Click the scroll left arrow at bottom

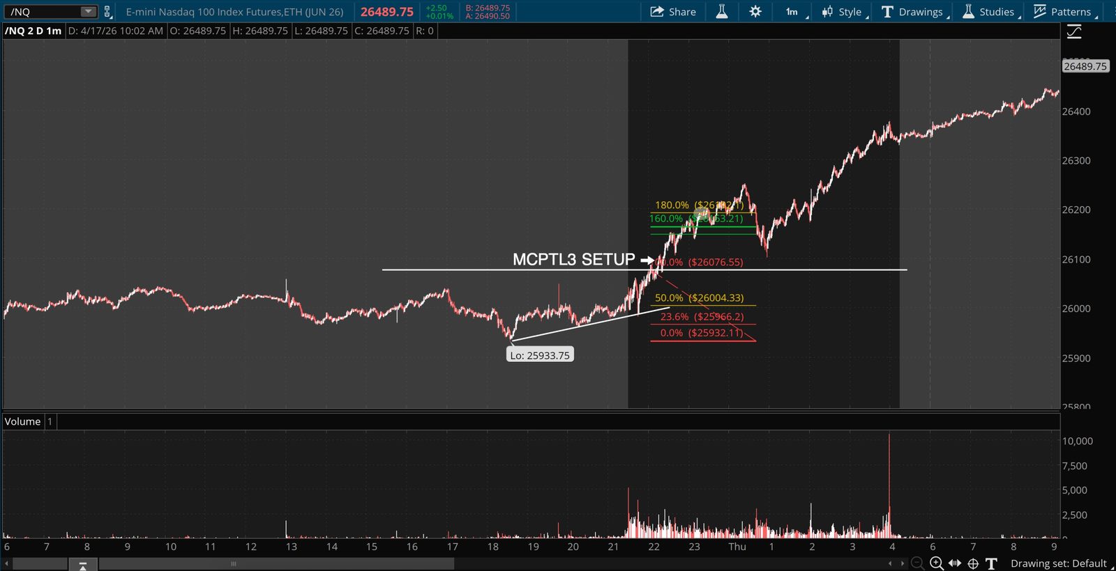(x=7, y=563)
